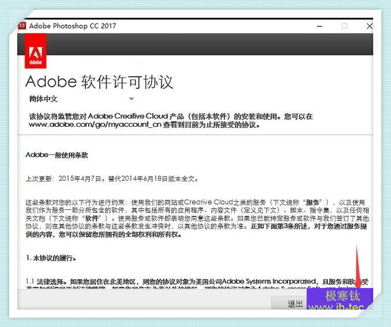Minimize the Photoshop CC 2017 installer window
Viewport: 391px width, 327px height.
tap(319, 26)
